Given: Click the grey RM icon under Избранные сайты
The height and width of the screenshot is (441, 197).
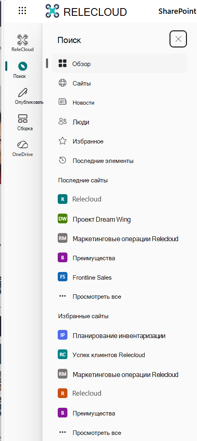Looking at the screenshot, I should point(63,374).
